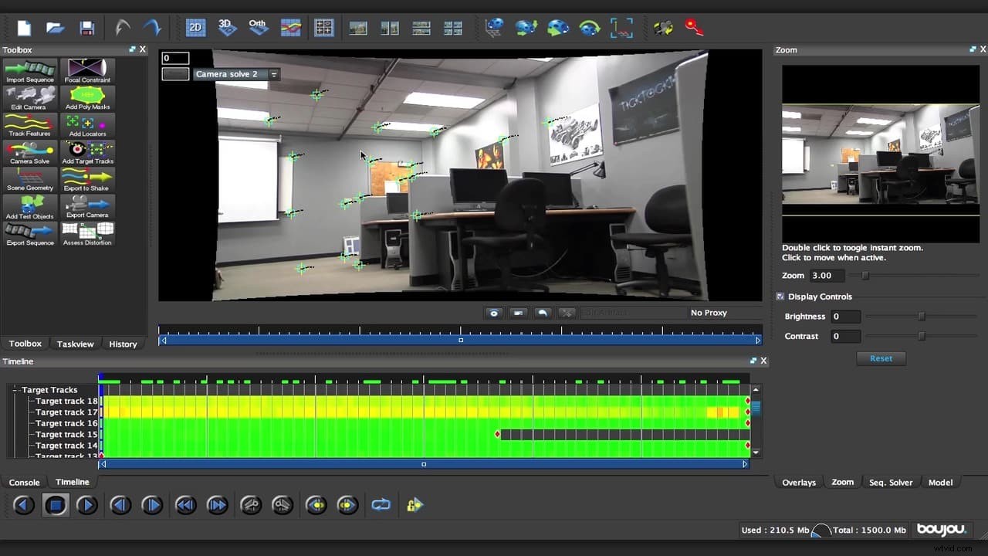
Task: Click the Assess Distortion icon
Action: 87,232
